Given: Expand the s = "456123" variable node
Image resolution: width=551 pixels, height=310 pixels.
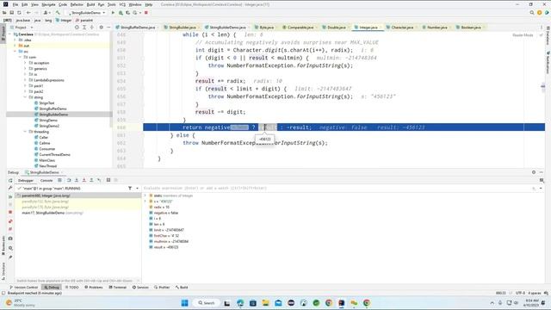Looking at the screenshot, I should 145,201.
